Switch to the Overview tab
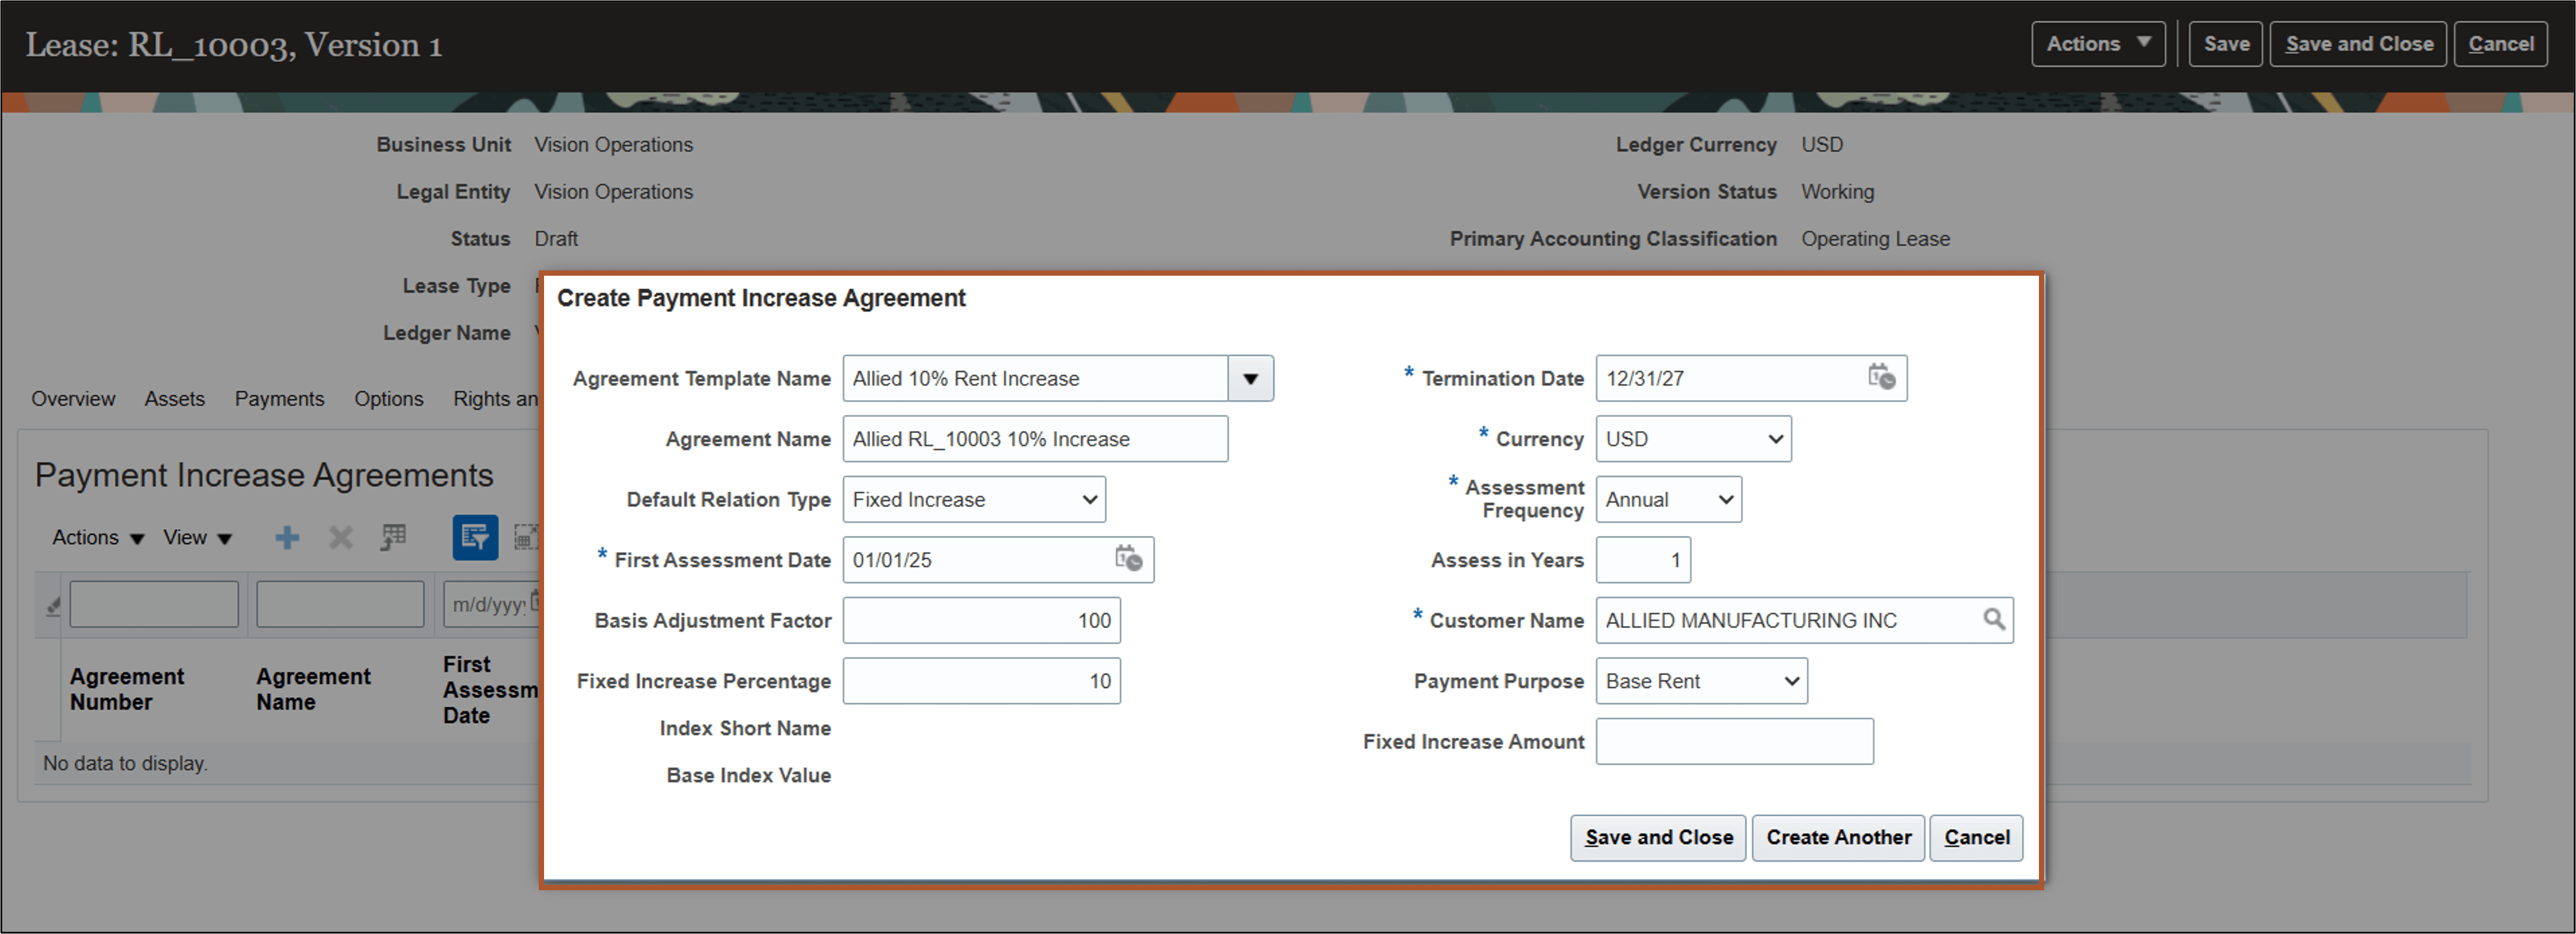The image size is (2576, 934). coord(72,398)
